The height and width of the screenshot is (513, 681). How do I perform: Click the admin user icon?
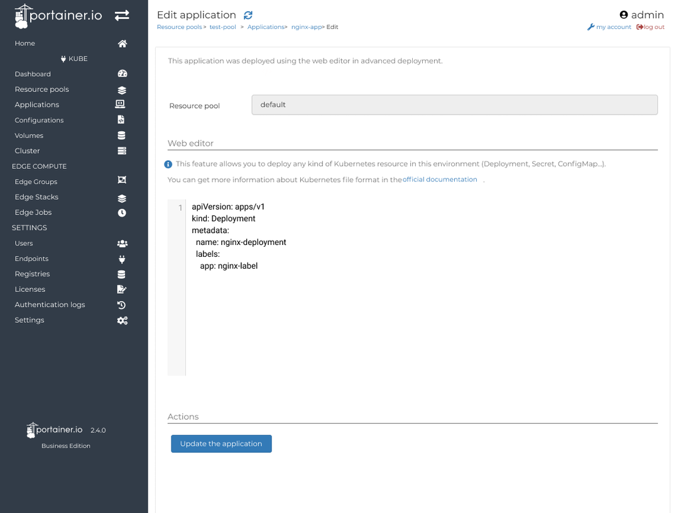pos(623,14)
